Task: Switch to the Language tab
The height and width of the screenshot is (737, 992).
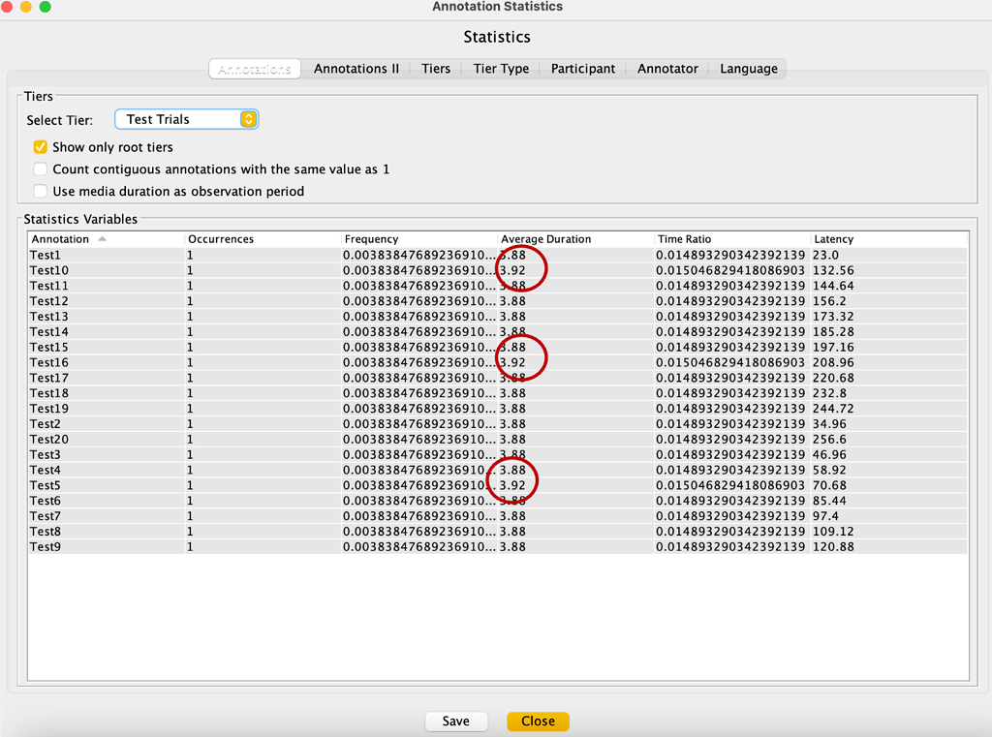Action: coord(748,69)
